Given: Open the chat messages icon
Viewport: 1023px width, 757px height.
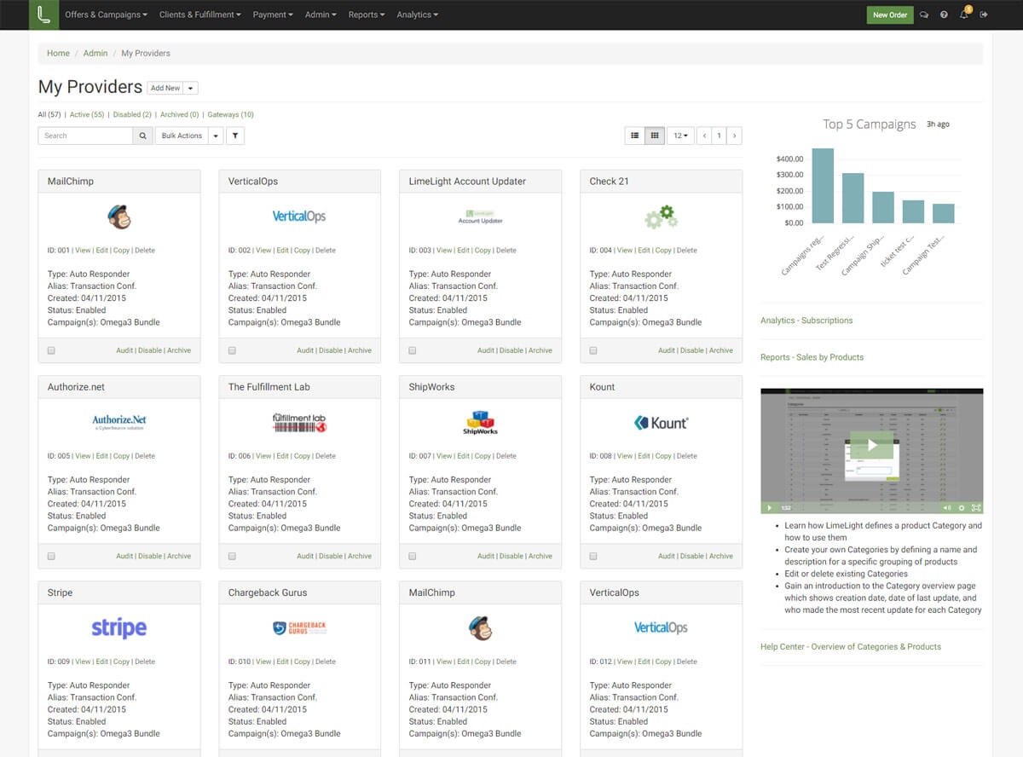Looking at the screenshot, I should coord(924,14).
